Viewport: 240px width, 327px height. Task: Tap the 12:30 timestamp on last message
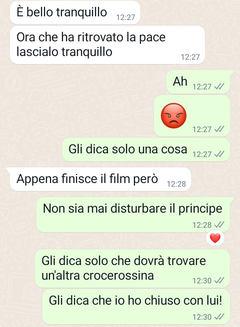202,317
